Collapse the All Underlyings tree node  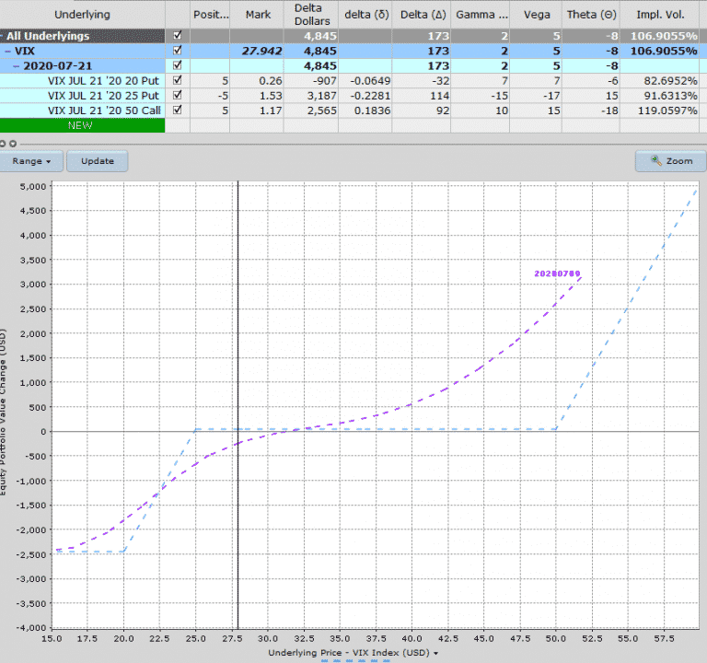click(x=5, y=35)
